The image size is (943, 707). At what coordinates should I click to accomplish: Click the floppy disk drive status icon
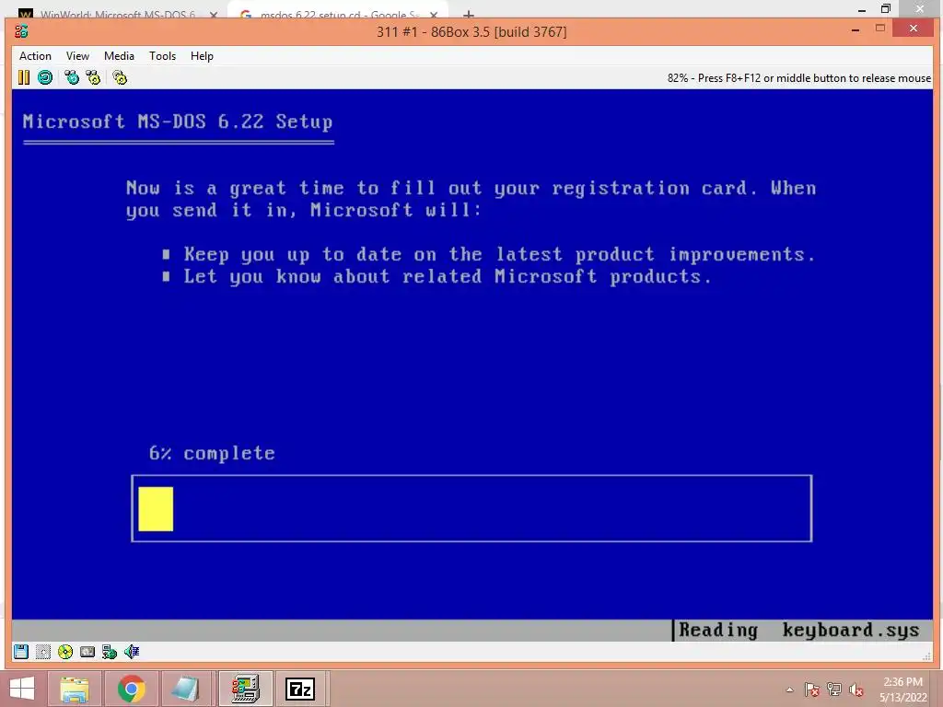[x=21, y=652]
